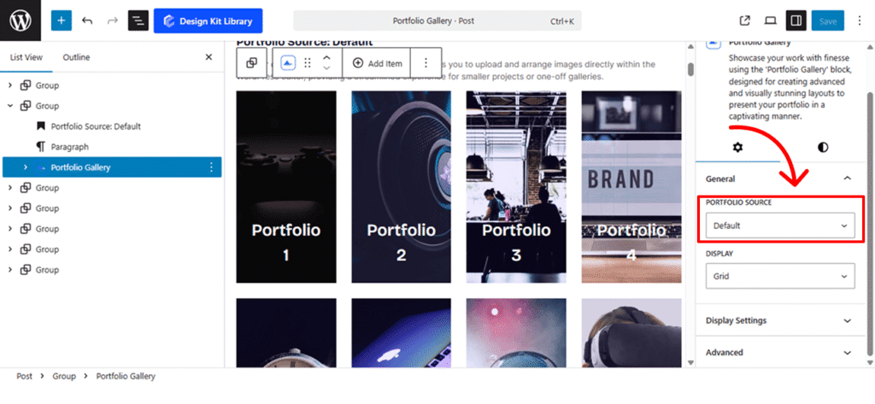Toggle the document overview list icon
875x404 pixels.
(138, 20)
